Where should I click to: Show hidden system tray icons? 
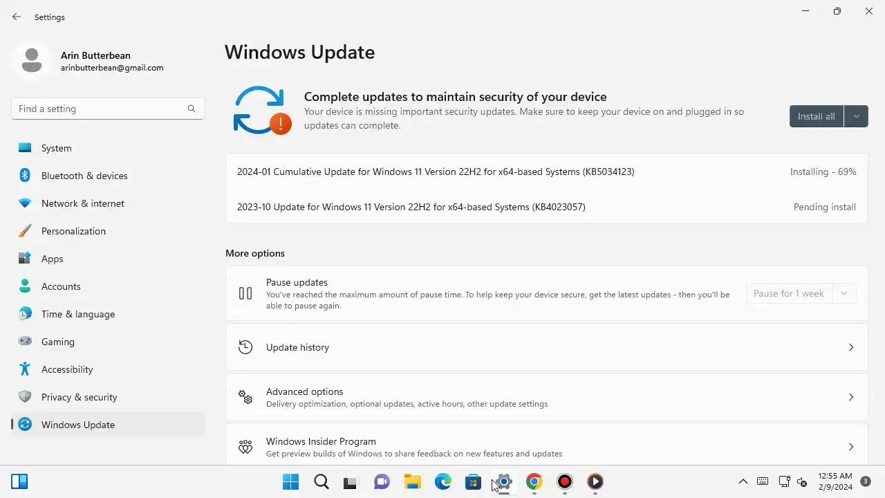(x=743, y=481)
